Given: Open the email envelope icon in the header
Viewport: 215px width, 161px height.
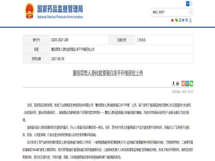Looking at the screenshot, I should pos(183,20).
